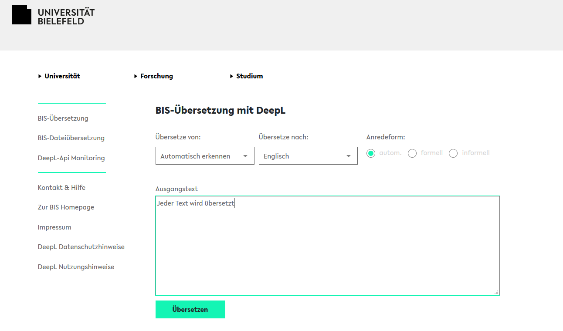Open the BIS-Übersetzung sidebar link
The height and width of the screenshot is (331, 563).
click(63, 118)
